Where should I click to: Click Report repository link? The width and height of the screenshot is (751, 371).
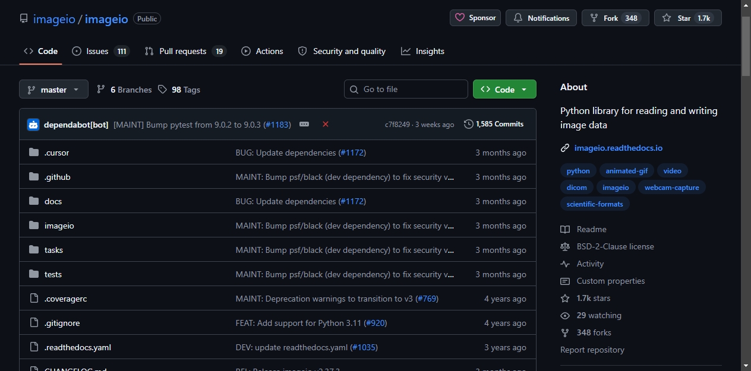pyautogui.click(x=592, y=350)
